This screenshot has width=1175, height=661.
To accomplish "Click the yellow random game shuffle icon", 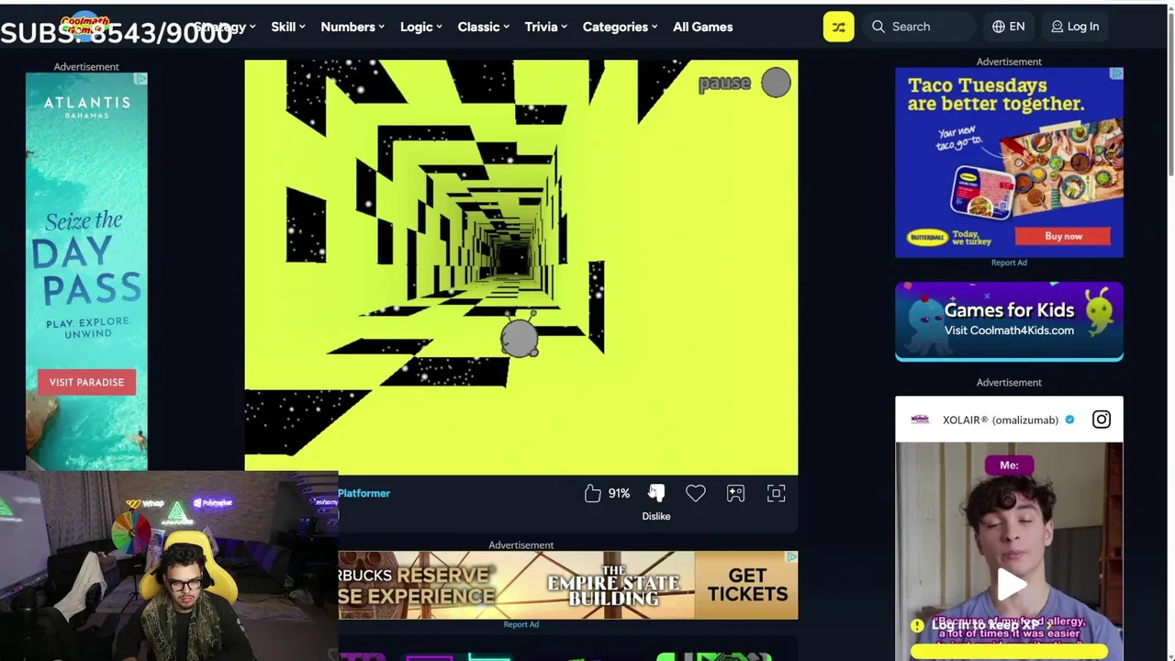I will [x=838, y=27].
